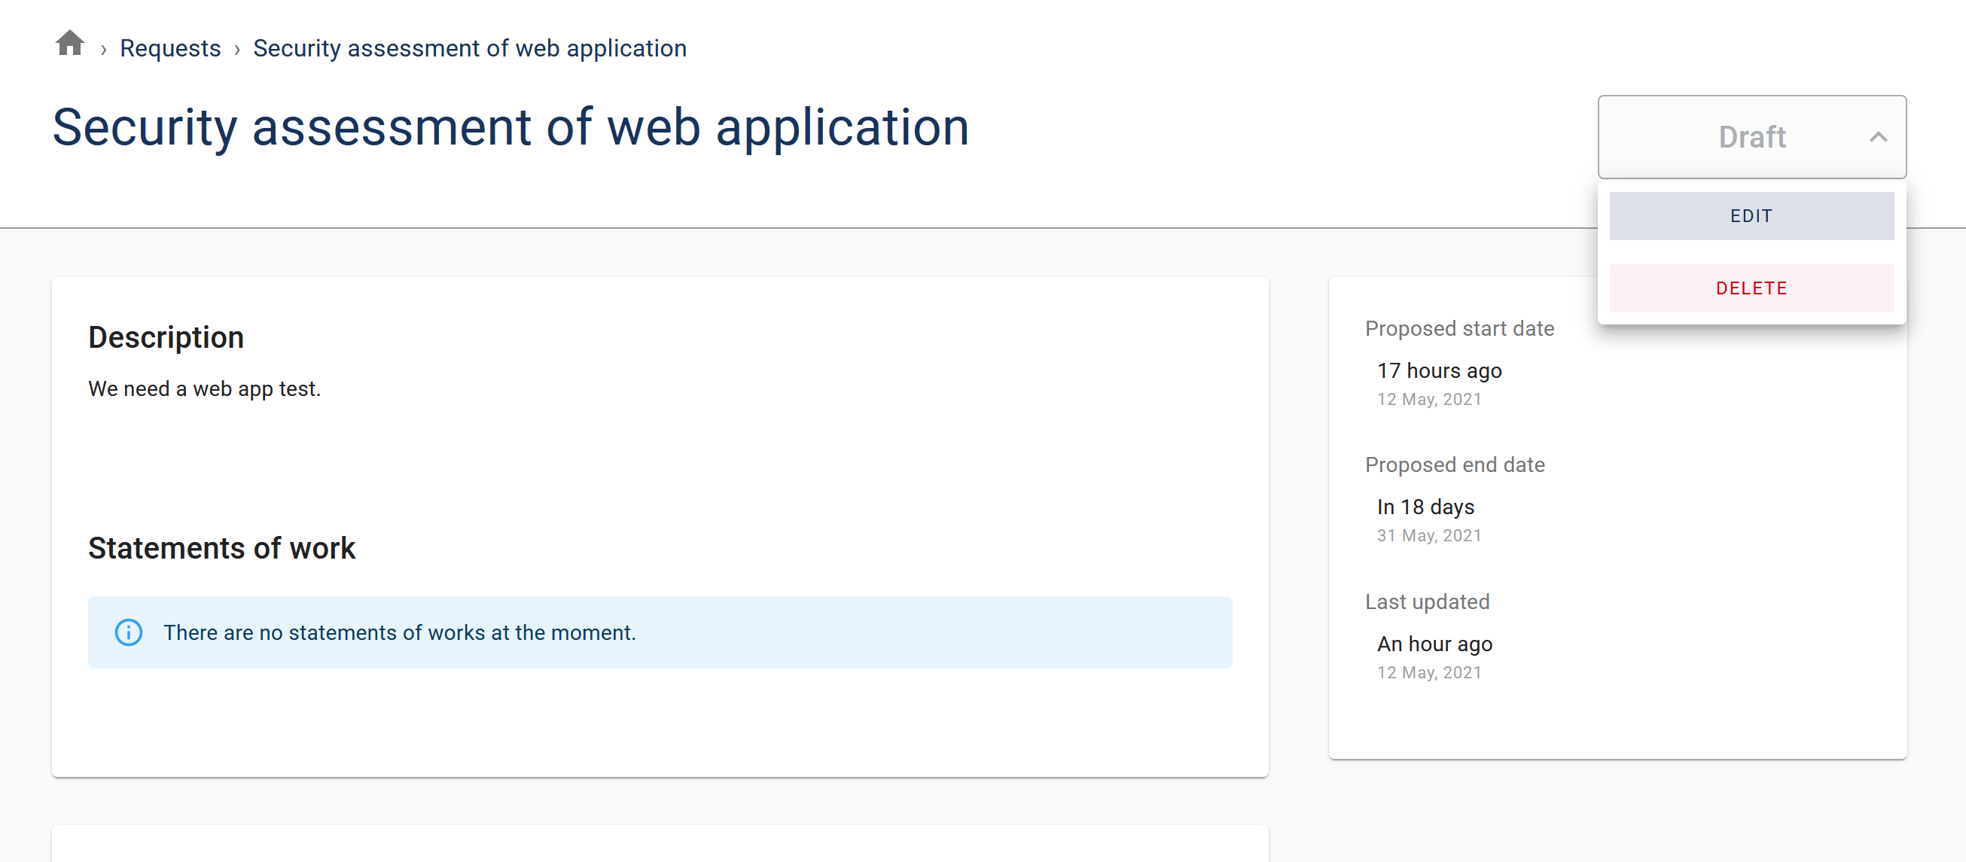Click the 'In 18 days' value
Screen dimensions: 1966x862
click(1425, 507)
